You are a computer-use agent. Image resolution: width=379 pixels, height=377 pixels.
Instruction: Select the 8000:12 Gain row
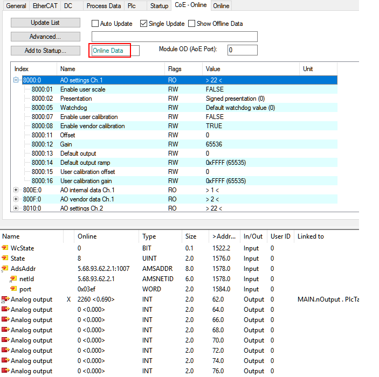pos(184,144)
